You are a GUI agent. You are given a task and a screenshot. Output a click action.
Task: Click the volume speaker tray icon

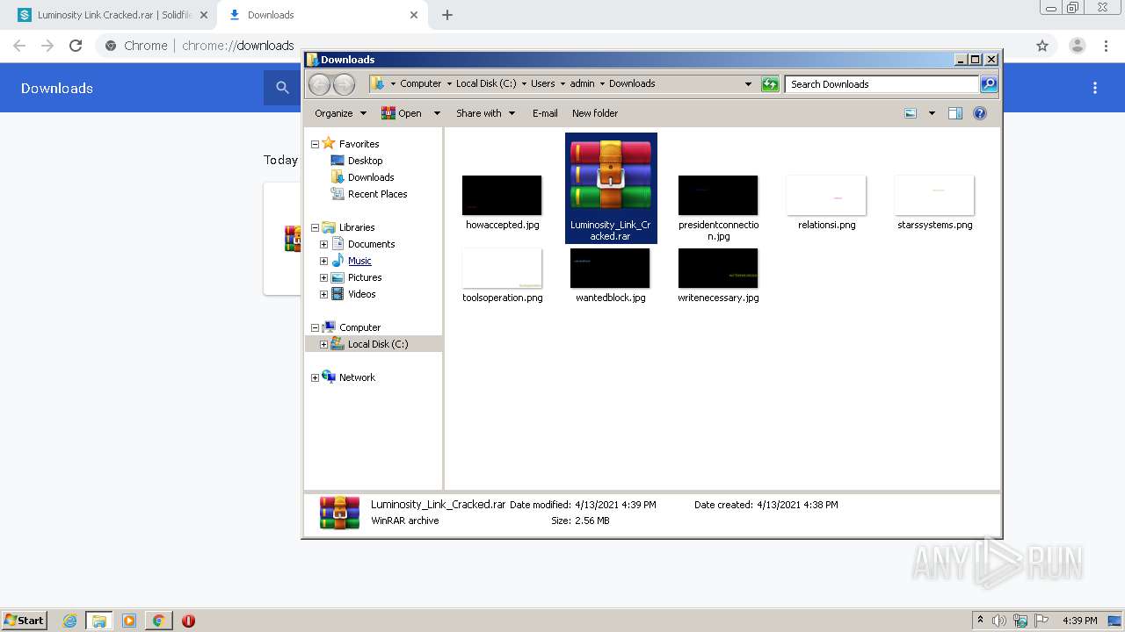point(1000,621)
